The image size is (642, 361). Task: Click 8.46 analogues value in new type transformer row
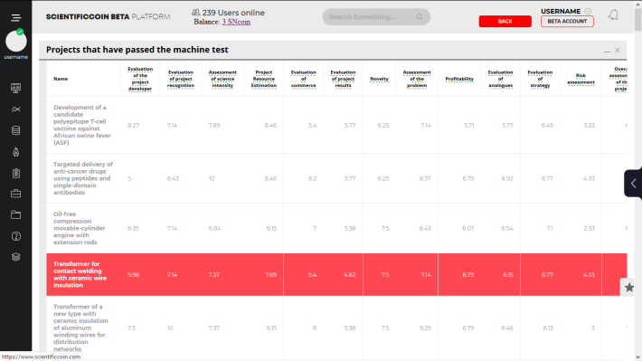(507, 328)
